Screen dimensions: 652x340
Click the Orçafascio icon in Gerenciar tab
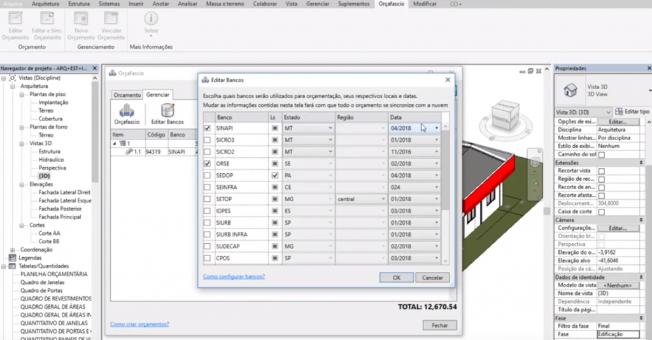point(127,111)
